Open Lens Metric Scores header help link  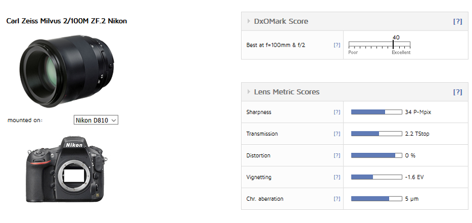point(457,92)
